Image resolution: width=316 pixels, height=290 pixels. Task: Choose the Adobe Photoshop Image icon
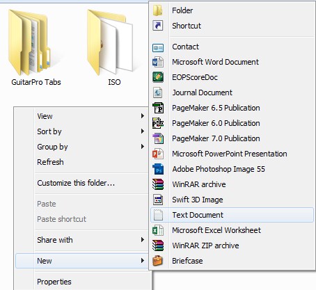[158, 169]
